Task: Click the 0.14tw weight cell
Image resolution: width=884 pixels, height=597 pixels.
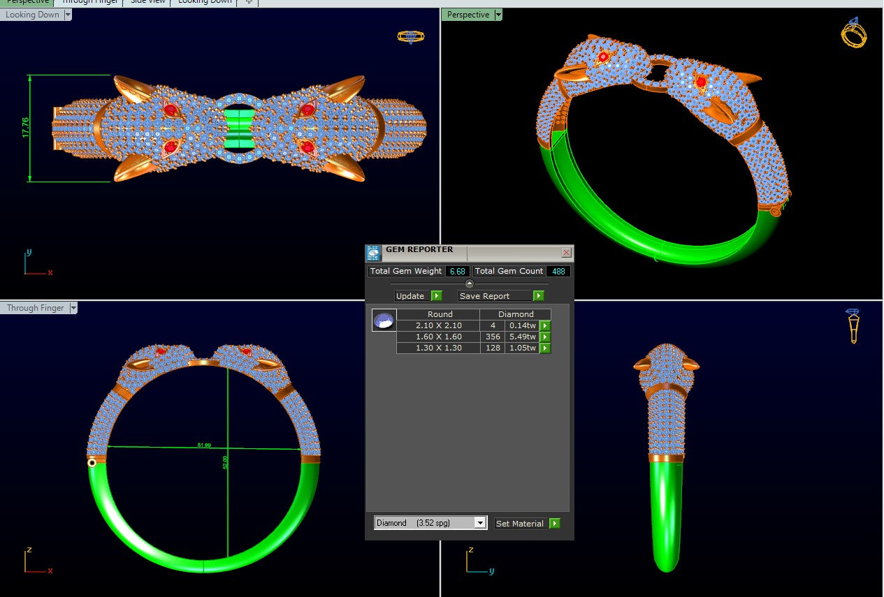Action: [x=523, y=325]
